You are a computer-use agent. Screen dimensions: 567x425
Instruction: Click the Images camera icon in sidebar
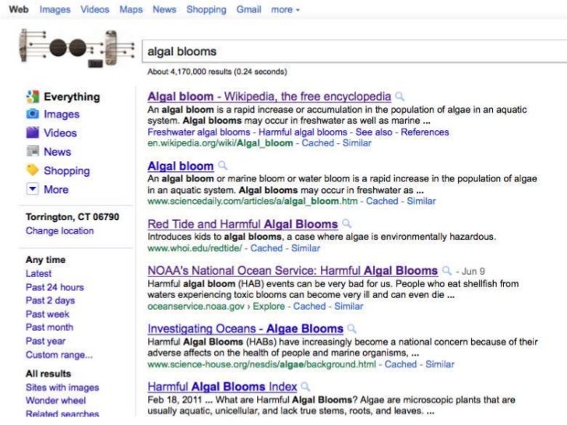tap(33, 114)
